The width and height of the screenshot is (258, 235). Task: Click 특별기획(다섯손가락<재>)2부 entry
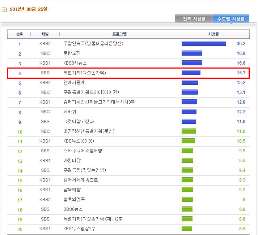tap(93, 219)
